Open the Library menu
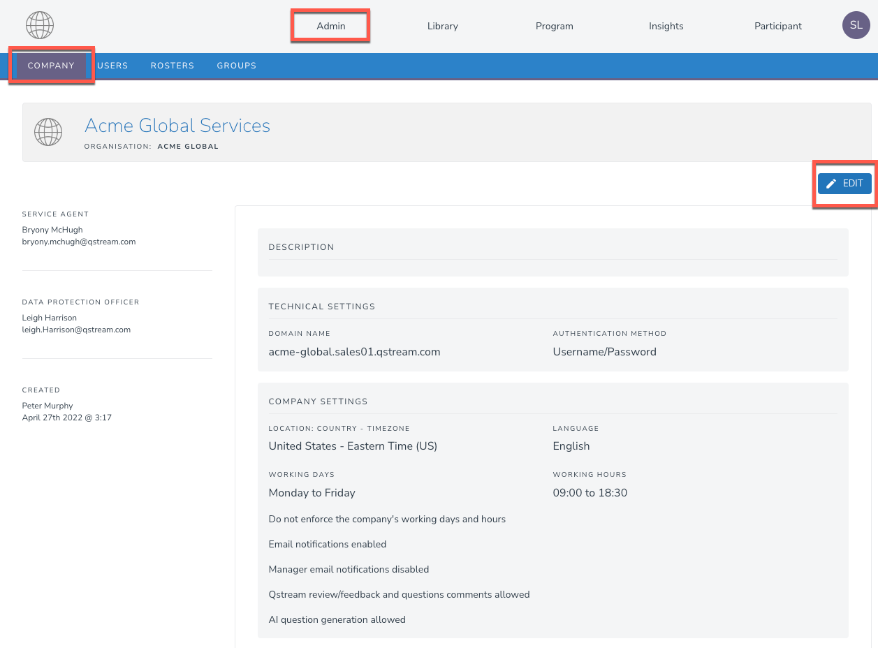Screen dimensions: 878x648 (x=443, y=26)
